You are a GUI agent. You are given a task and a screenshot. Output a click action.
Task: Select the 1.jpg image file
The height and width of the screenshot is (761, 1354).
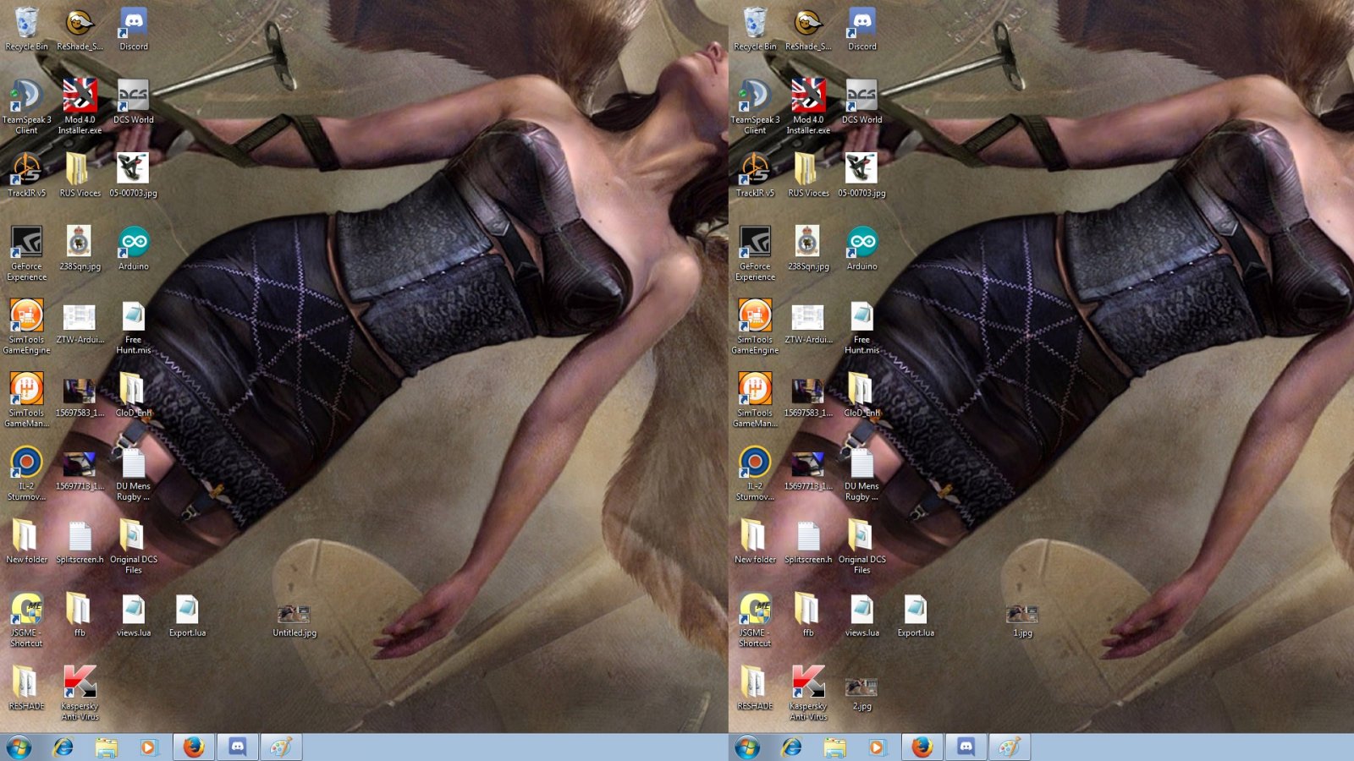tap(1022, 620)
